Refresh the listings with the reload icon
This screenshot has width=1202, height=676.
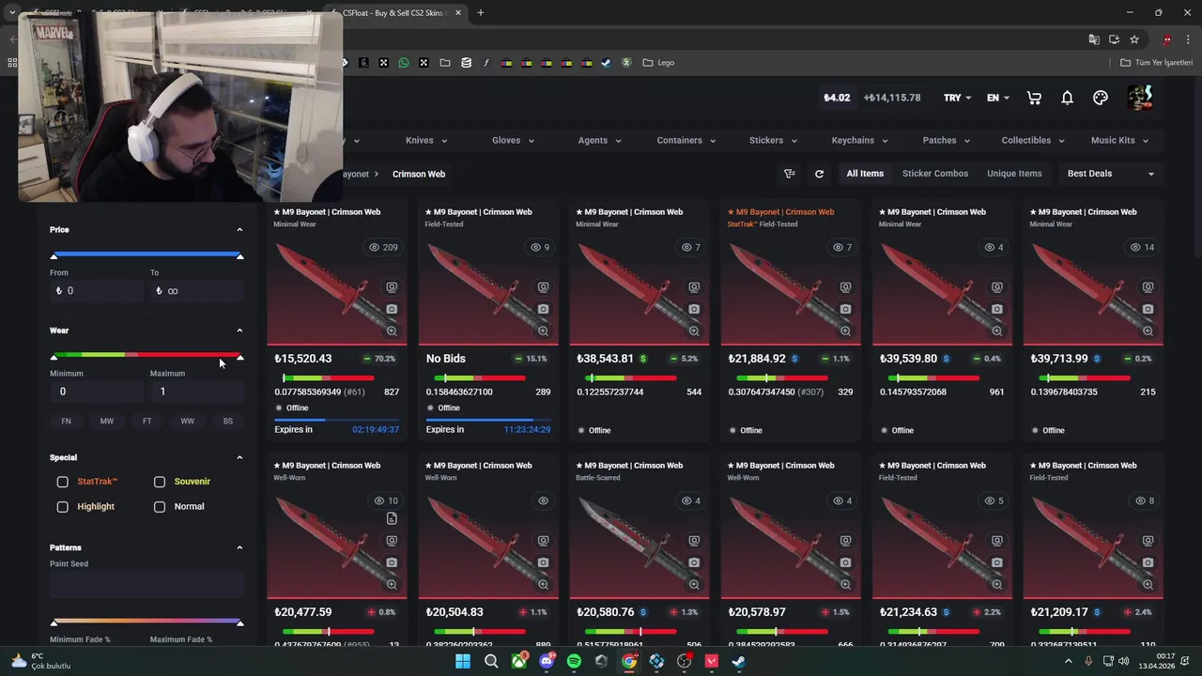click(x=819, y=174)
